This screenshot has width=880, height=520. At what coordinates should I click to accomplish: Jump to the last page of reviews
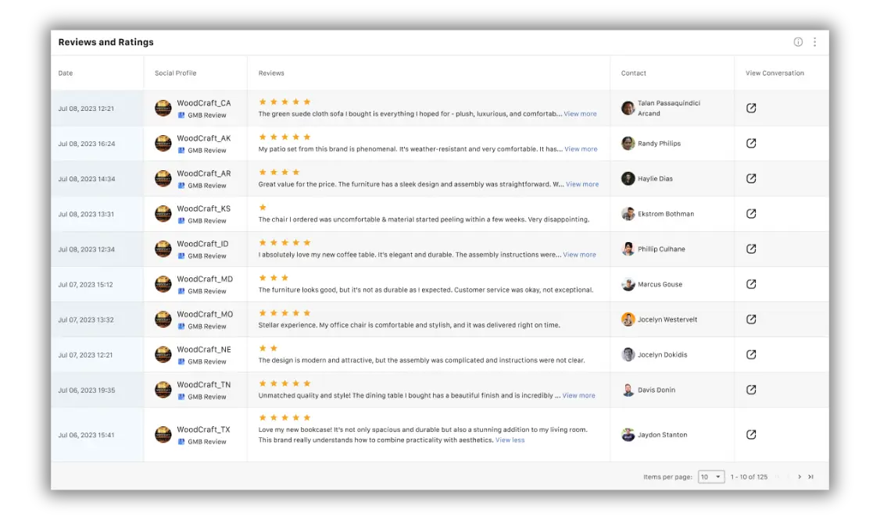811,477
